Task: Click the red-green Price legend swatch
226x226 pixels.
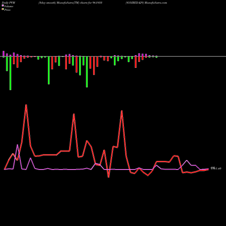Action: coord(3,9)
